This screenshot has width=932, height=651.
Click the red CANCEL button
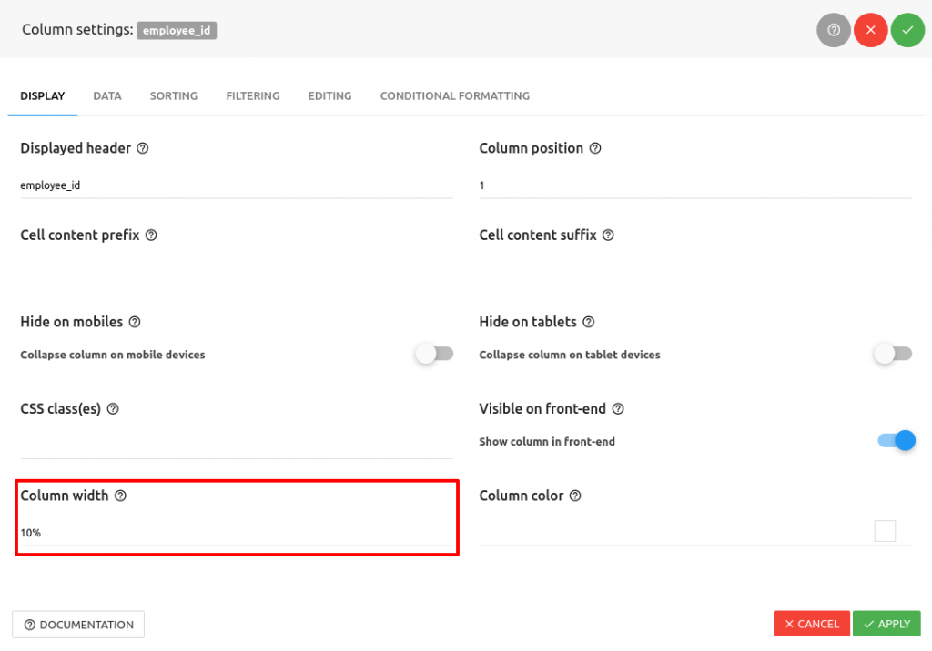pyautogui.click(x=811, y=624)
